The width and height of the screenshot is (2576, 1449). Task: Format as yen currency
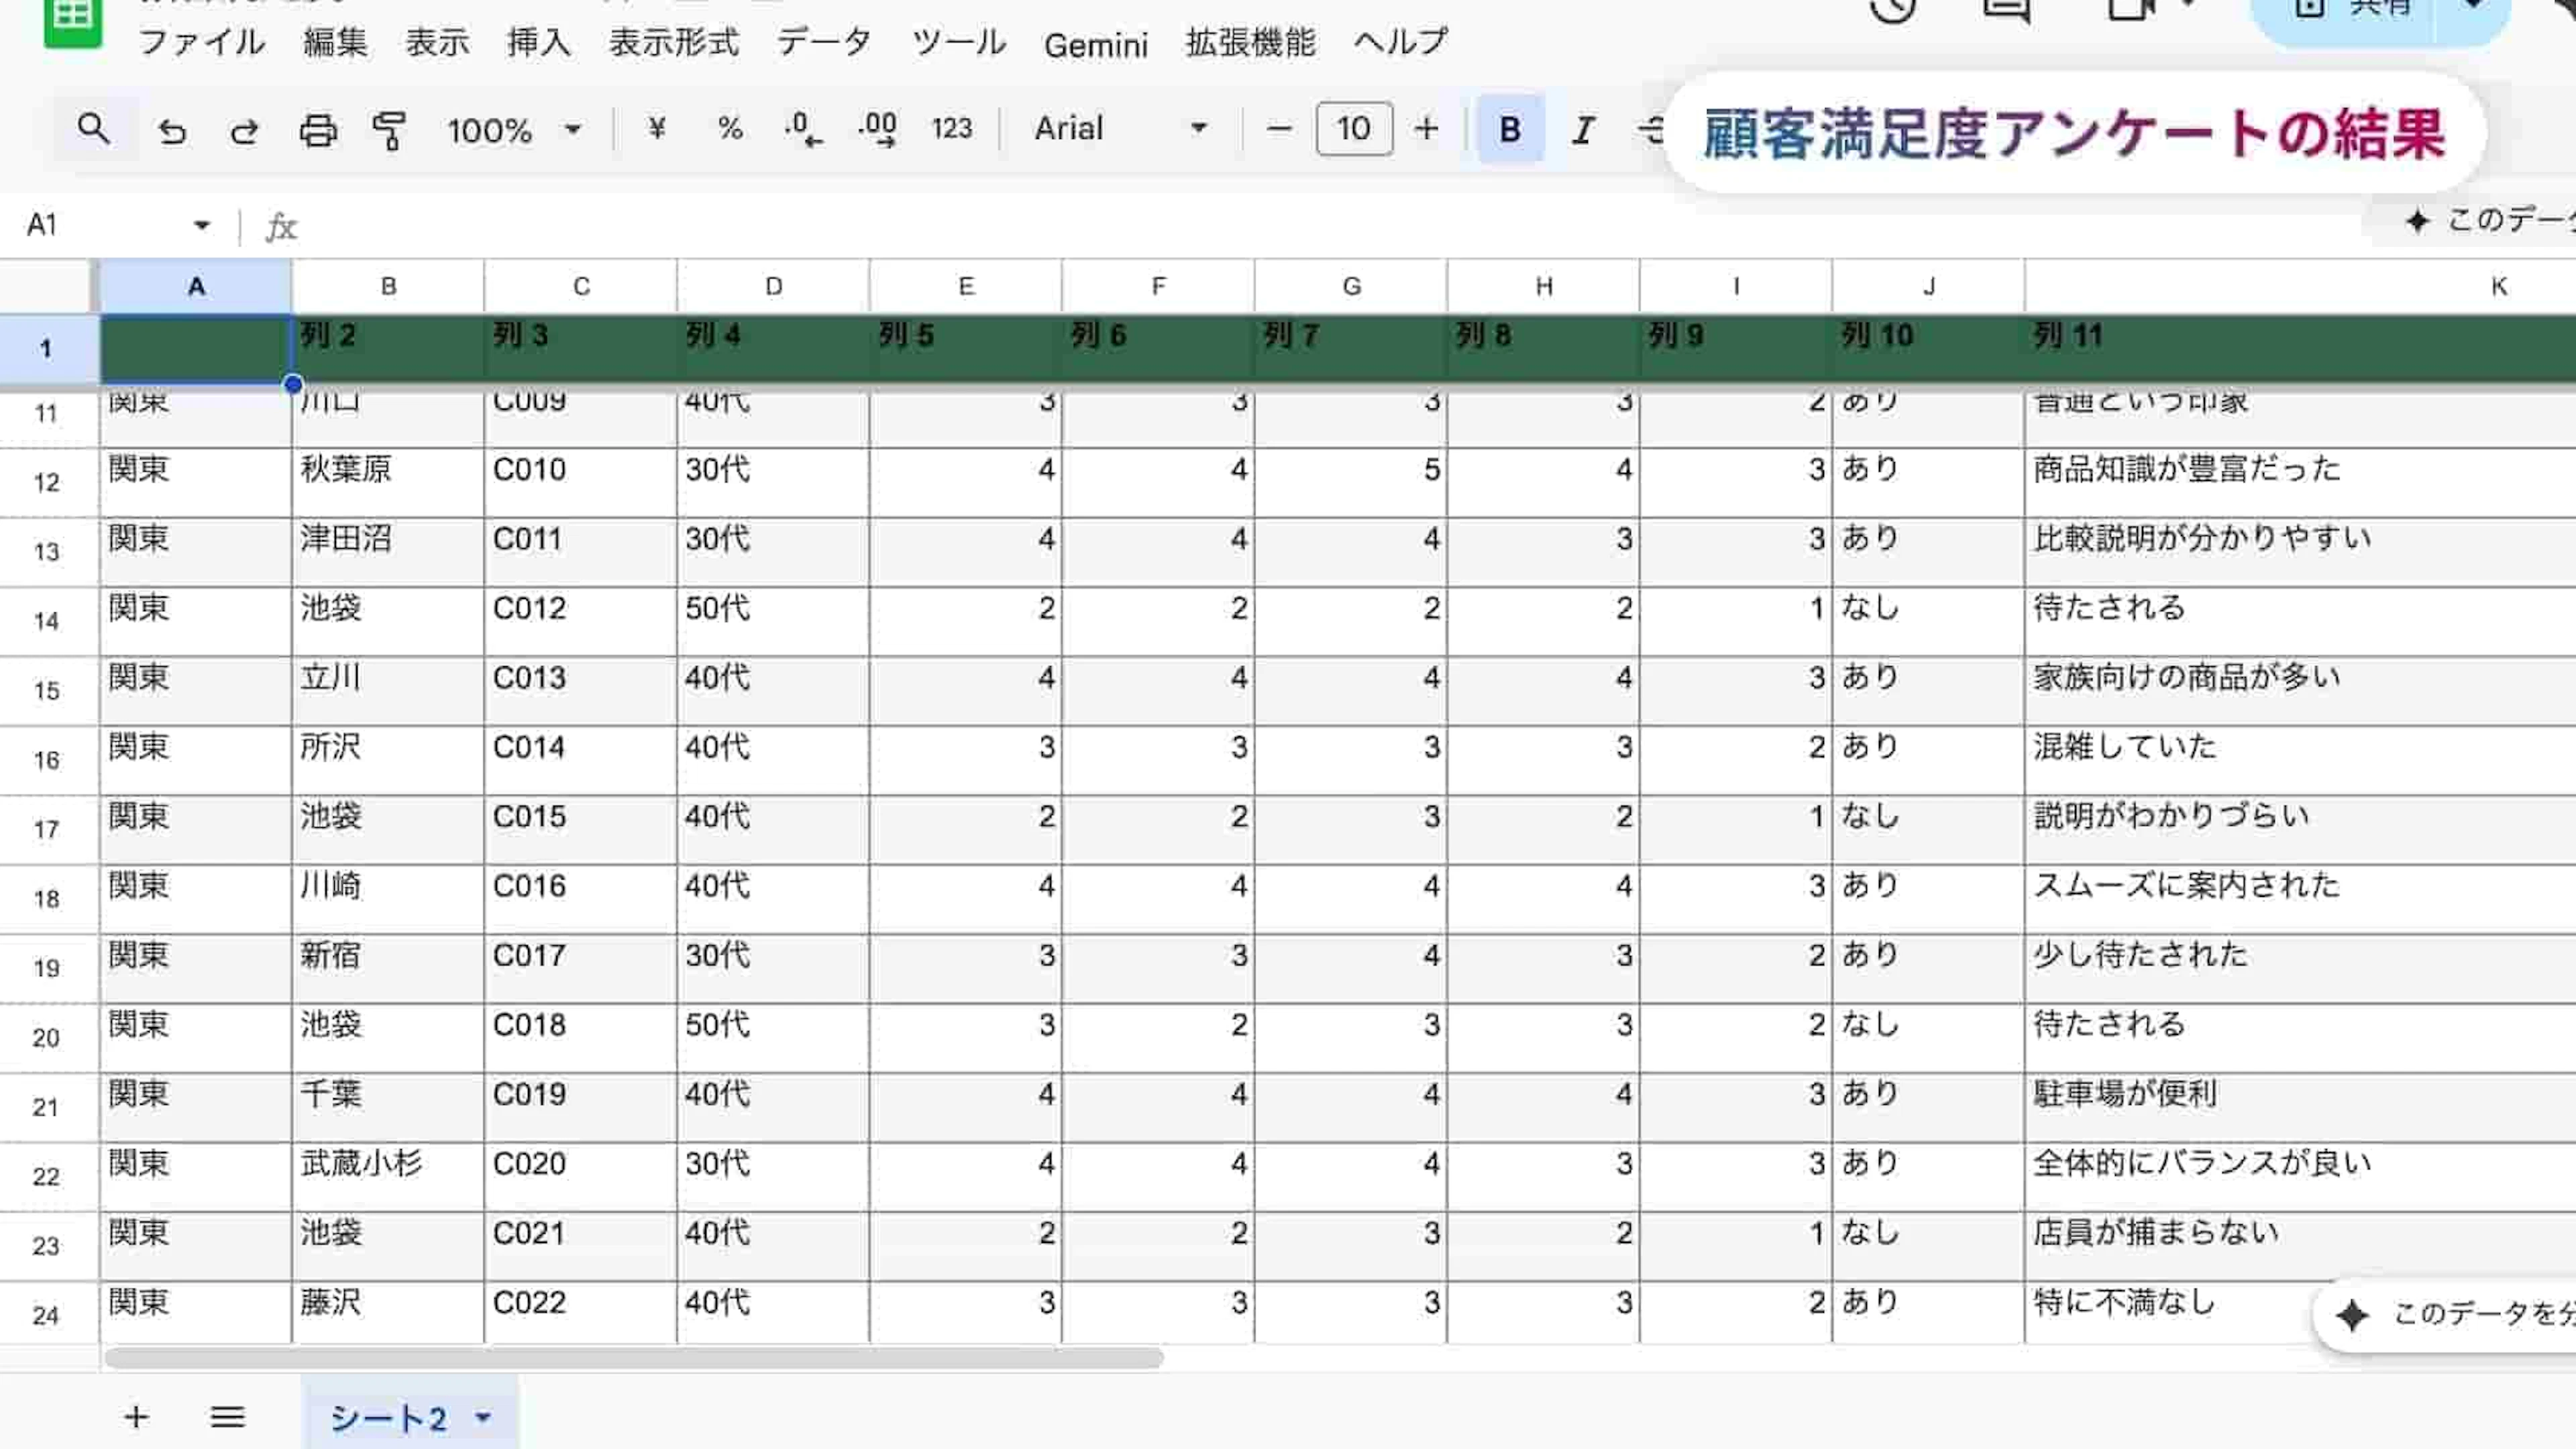tap(656, 129)
